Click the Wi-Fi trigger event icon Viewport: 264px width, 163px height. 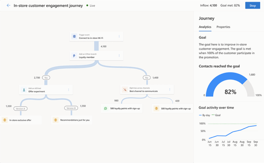(74, 37)
